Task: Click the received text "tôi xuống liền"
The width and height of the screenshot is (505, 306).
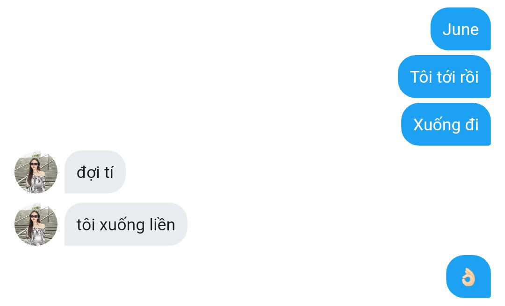Action: point(126,225)
